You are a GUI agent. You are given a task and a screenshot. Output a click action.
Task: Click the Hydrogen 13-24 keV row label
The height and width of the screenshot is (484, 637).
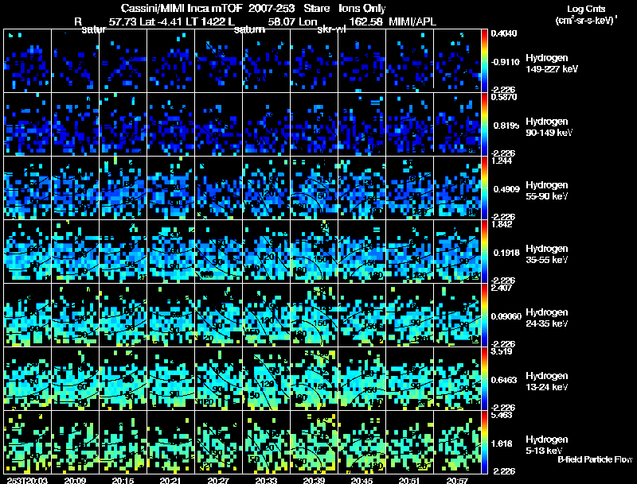[x=547, y=381]
